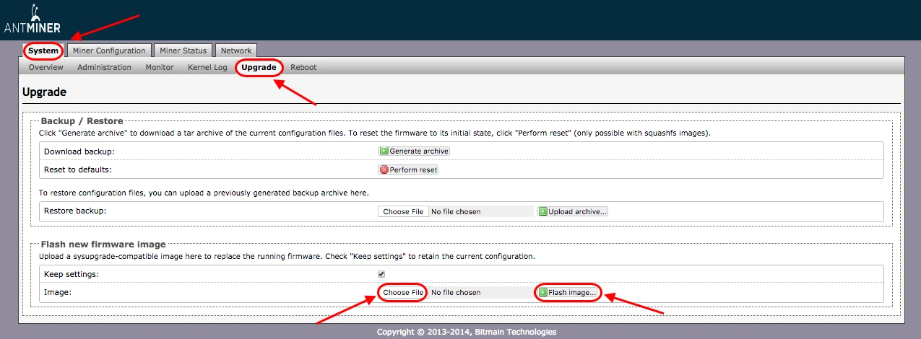Screen dimensions: 921x339
Task: Open the Administration subtab
Action: pyautogui.click(x=104, y=67)
